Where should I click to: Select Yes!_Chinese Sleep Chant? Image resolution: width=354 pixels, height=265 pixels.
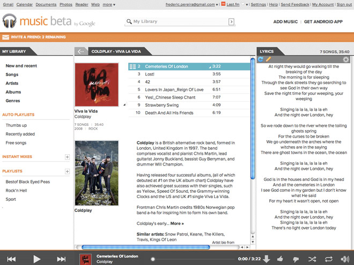pos(189,97)
